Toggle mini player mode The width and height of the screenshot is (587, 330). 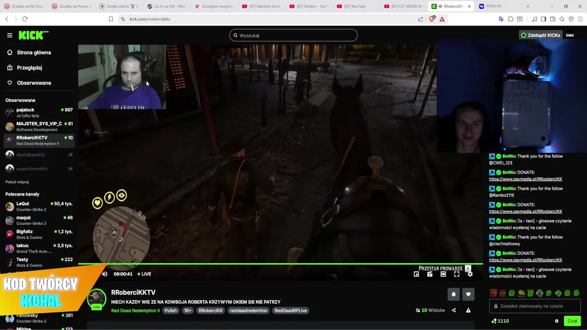(x=416, y=274)
